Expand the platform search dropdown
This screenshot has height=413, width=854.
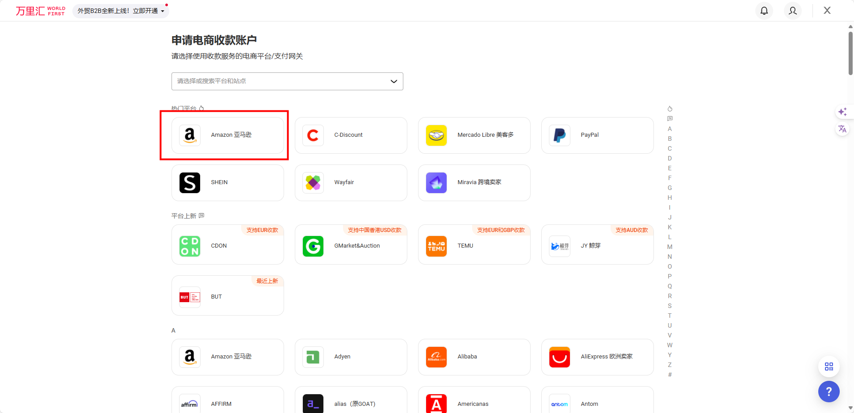[287, 81]
